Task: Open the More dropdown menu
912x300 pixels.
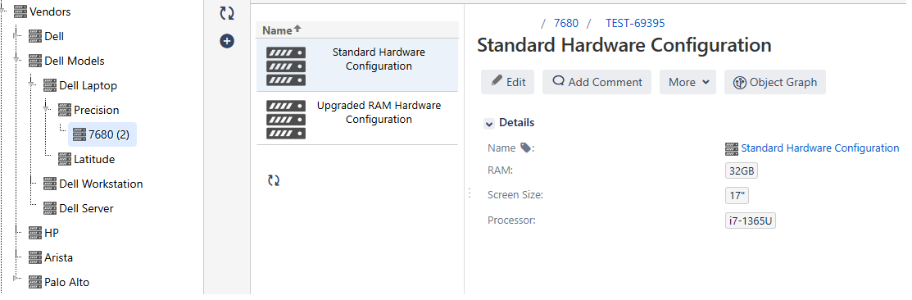Action: [x=687, y=82]
